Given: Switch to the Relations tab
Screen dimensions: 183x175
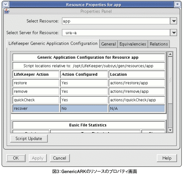Looking at the screenshot, I should (x=159, y=44).
